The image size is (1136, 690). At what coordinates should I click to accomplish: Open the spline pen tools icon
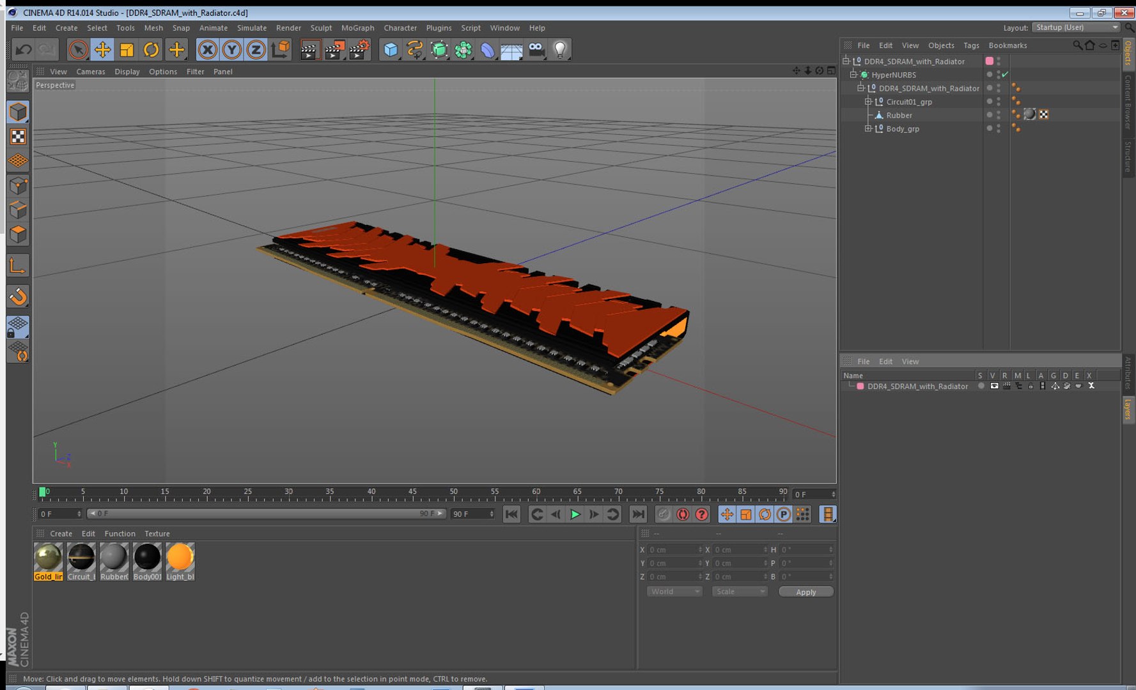pos(415,49)
